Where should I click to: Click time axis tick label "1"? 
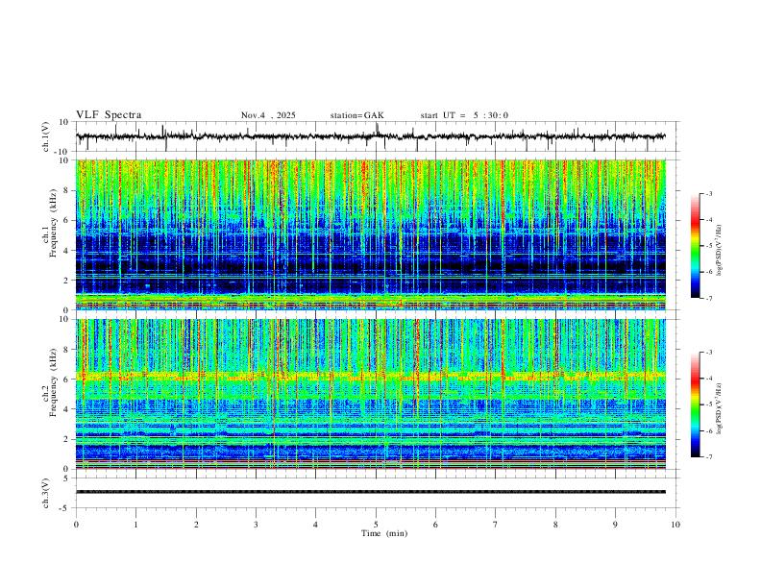136,525
